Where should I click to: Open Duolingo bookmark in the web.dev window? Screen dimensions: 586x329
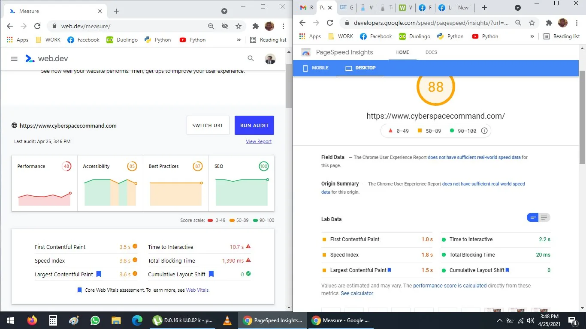(122, 40)
